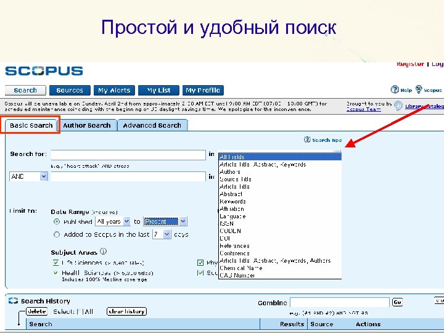The height and width of the screenshot is (333, 444).
Task: Click the Go button next to Combine
Action: 397,302
